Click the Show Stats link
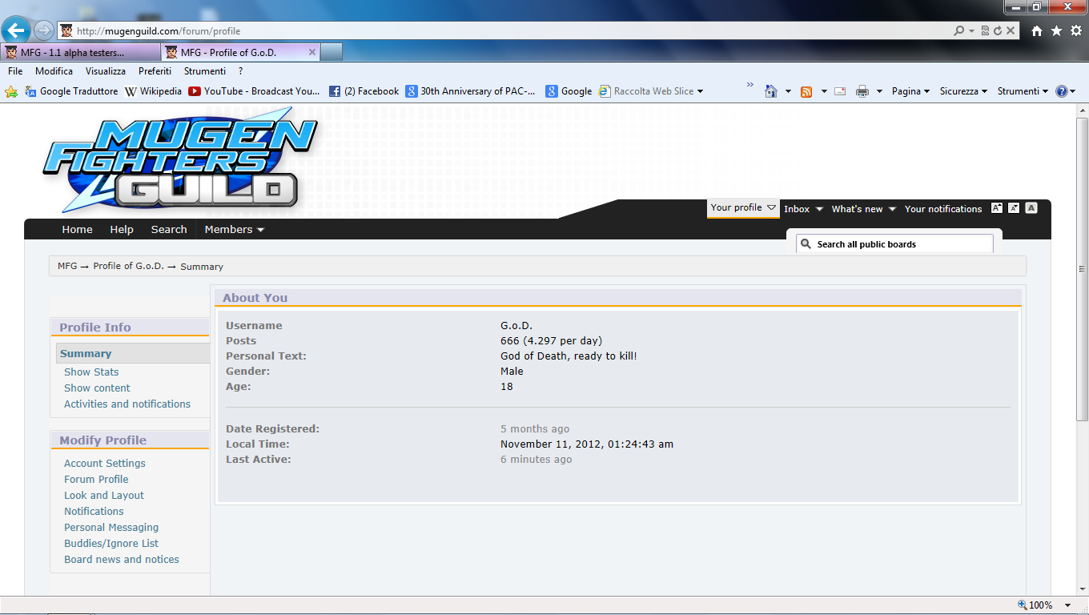The image size is (1089, 615). [x=91, y=372]
